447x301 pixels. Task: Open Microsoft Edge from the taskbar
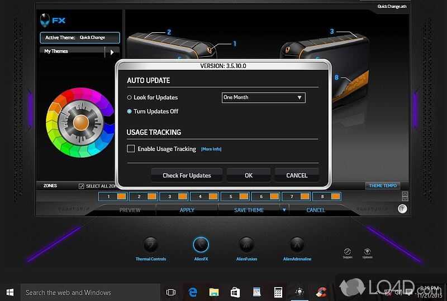[x=193, y=292]
